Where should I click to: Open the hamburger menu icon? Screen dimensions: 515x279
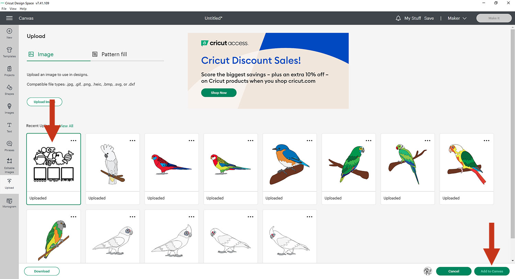point(9,18)
